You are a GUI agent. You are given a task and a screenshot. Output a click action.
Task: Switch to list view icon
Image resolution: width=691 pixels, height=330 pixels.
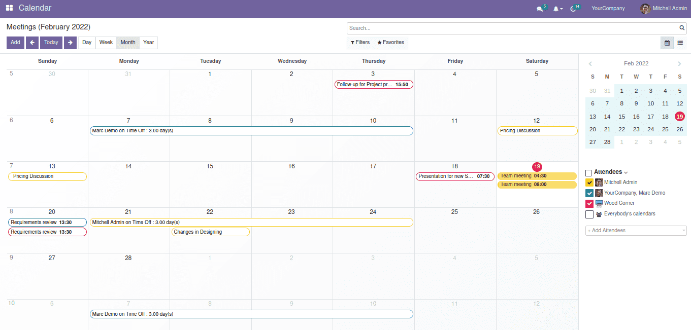pyautogui.click(x=680, y=43)
